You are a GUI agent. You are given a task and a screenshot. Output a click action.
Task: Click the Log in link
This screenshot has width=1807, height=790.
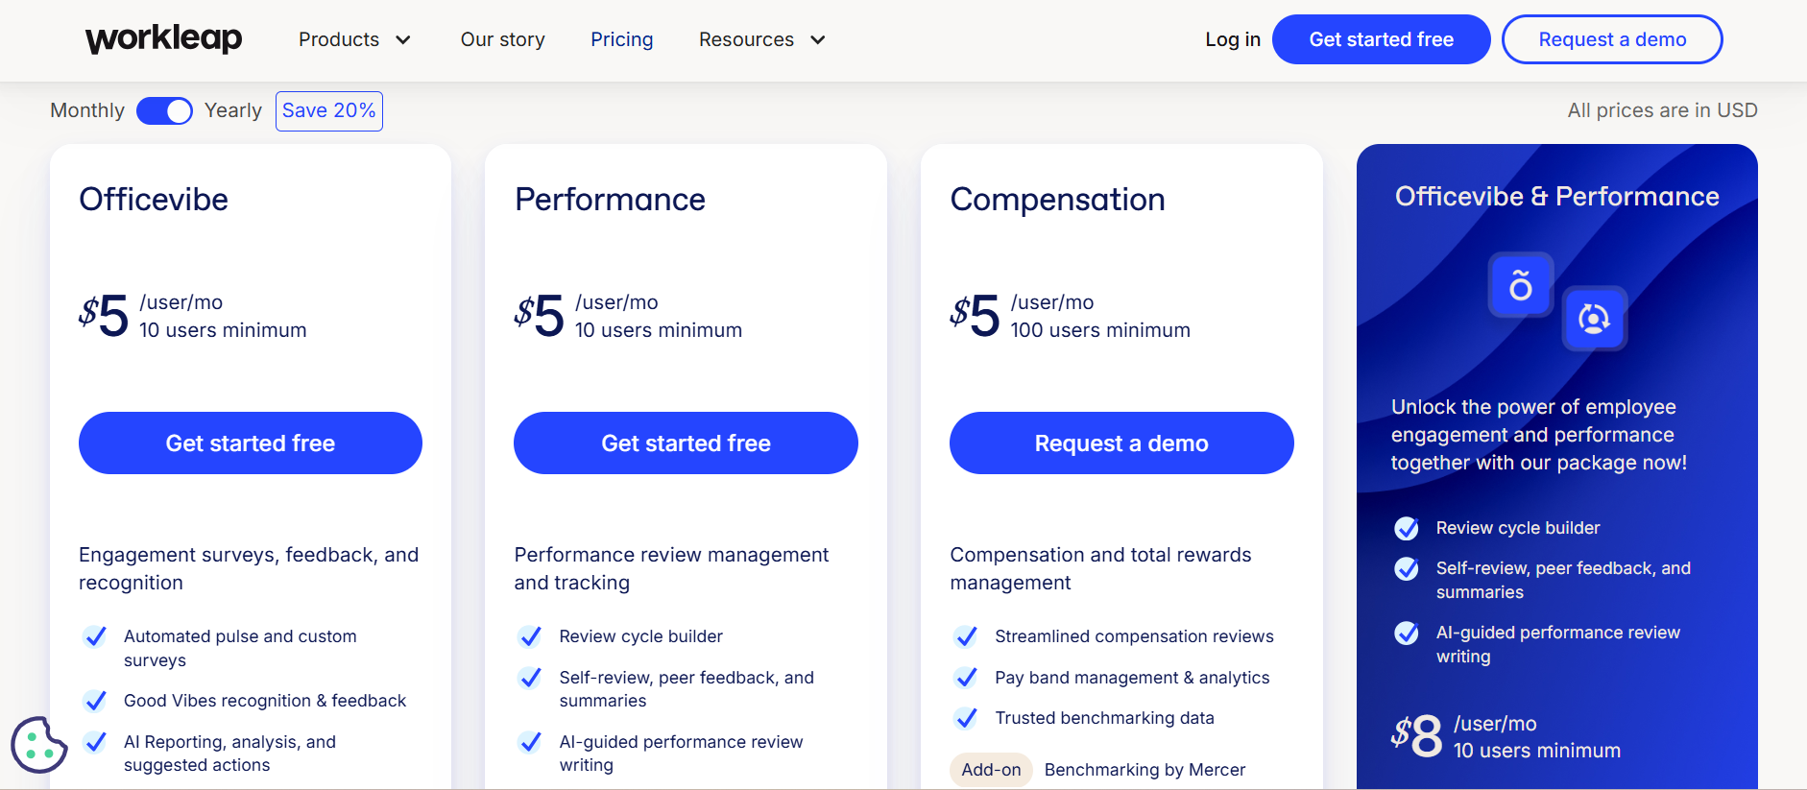pos(1233,39)
